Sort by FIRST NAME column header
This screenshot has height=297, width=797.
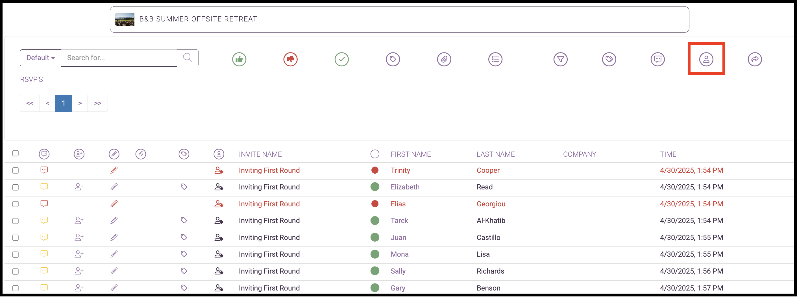coord(411,154)
